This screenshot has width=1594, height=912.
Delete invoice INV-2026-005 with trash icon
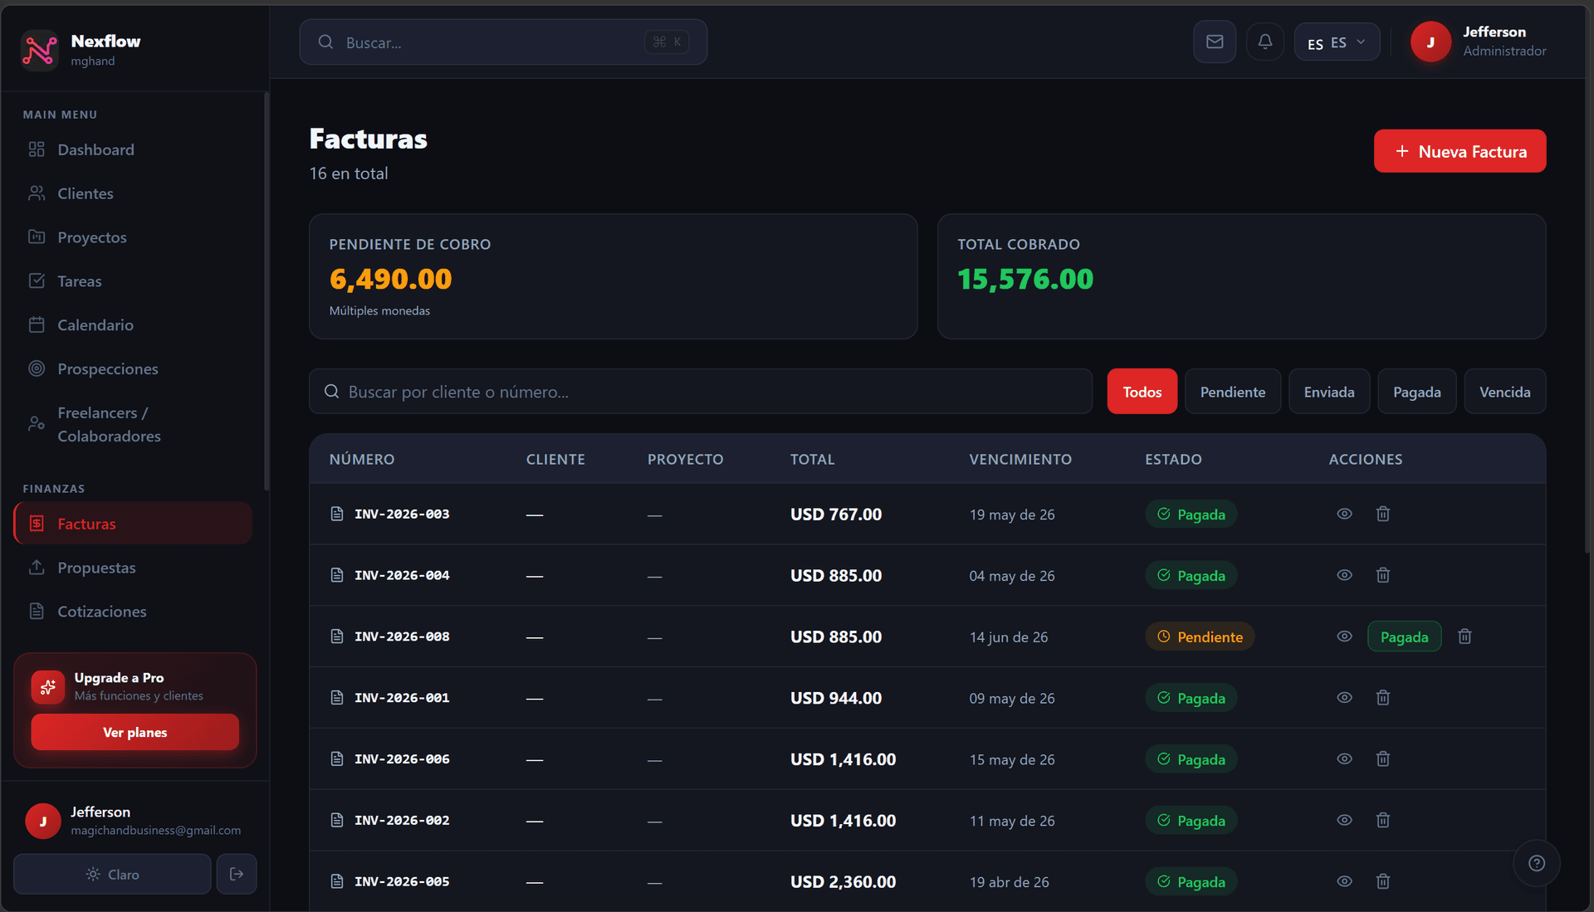click(1383, 881)
